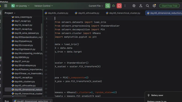Open the AI Assistant swirl icon

[134, 6]
